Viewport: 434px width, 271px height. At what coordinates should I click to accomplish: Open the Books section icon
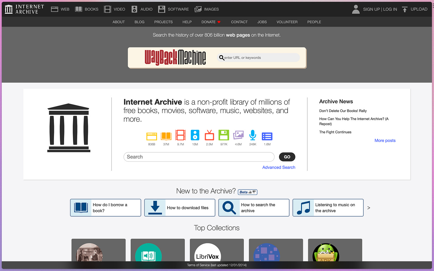point(78,9)
